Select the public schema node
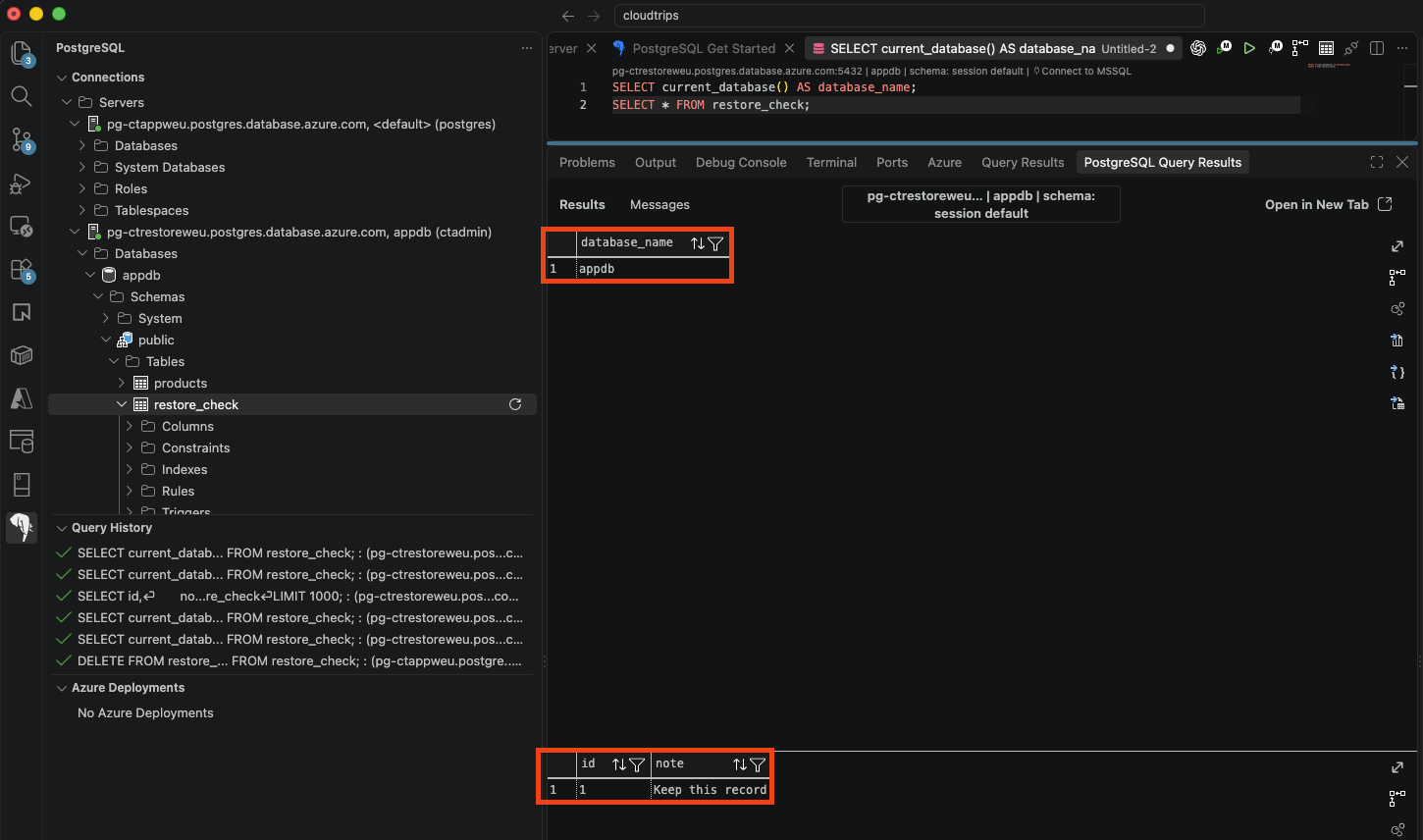 (x=156, y=340)
